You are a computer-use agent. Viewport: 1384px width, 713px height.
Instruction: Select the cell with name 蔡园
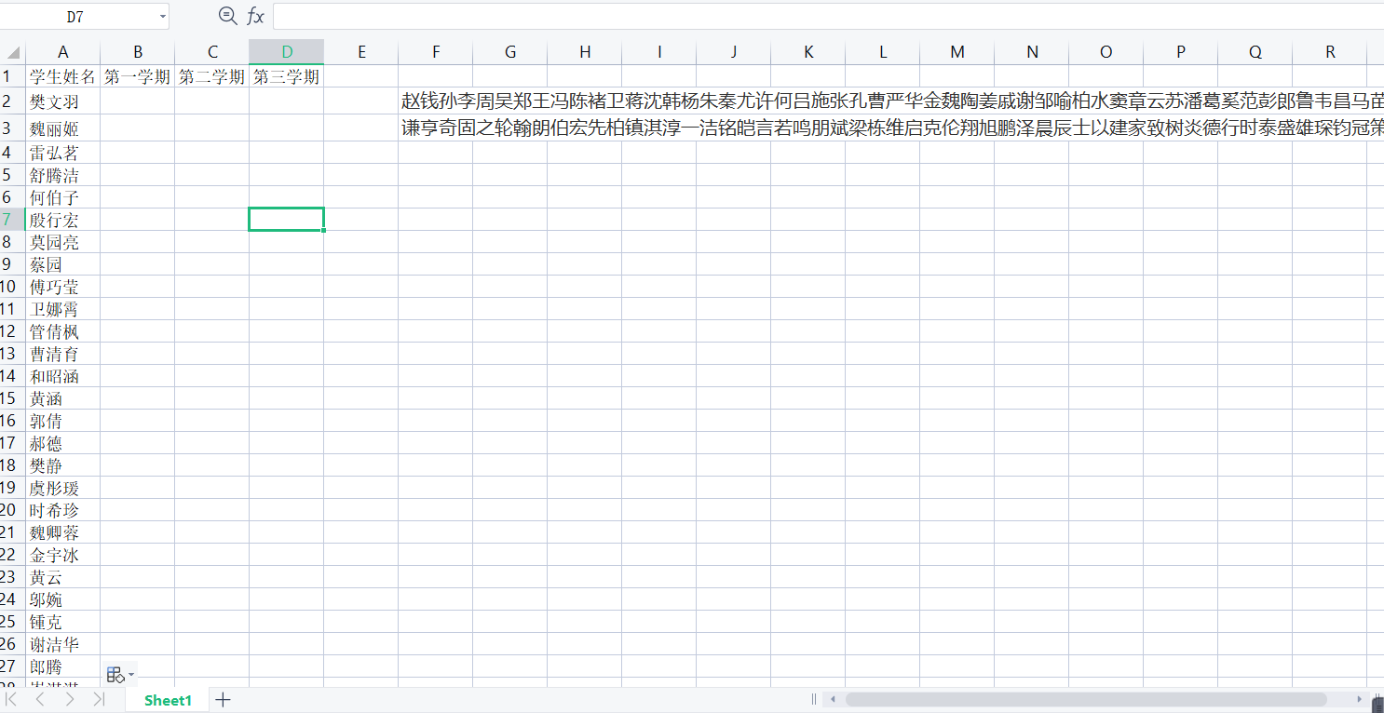(x=62, y=264)
